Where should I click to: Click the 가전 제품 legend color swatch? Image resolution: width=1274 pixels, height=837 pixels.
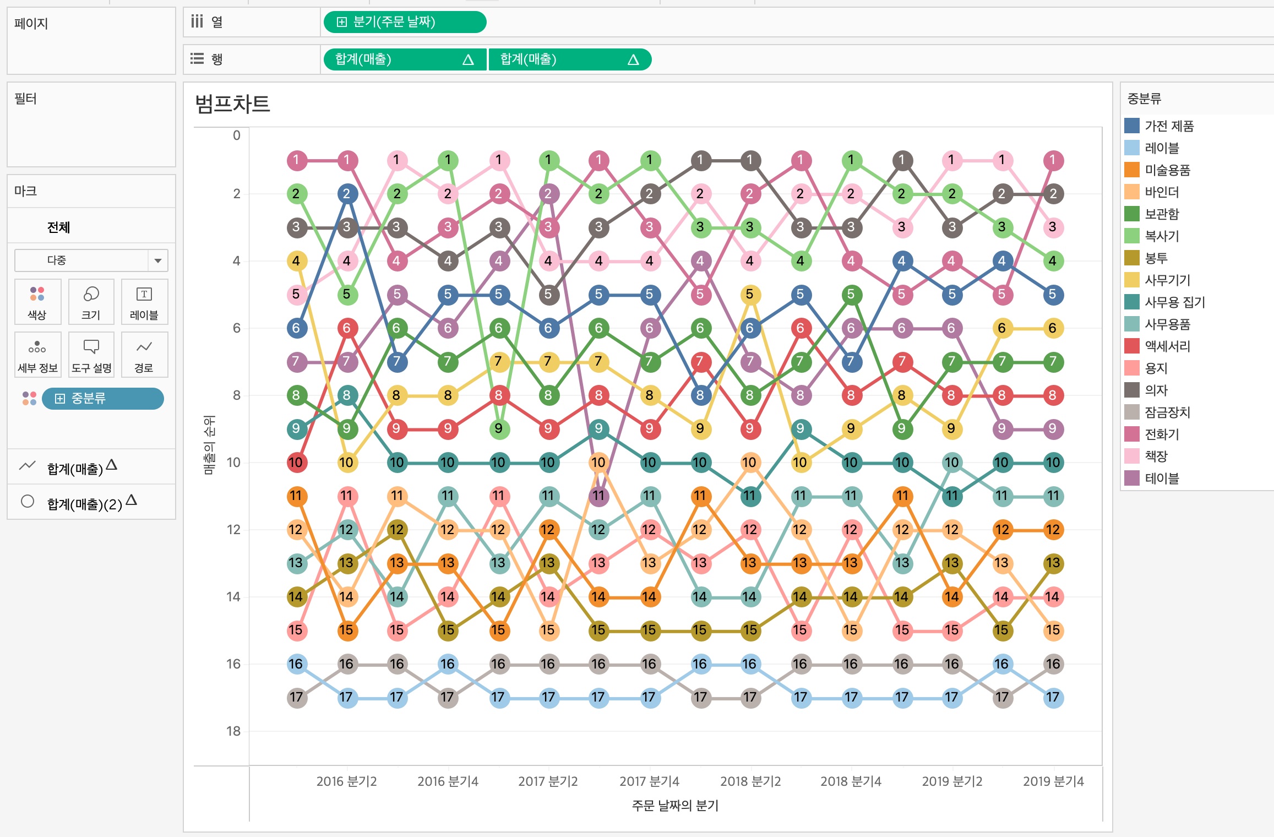pyautogui.click(x=1132, y=126)
